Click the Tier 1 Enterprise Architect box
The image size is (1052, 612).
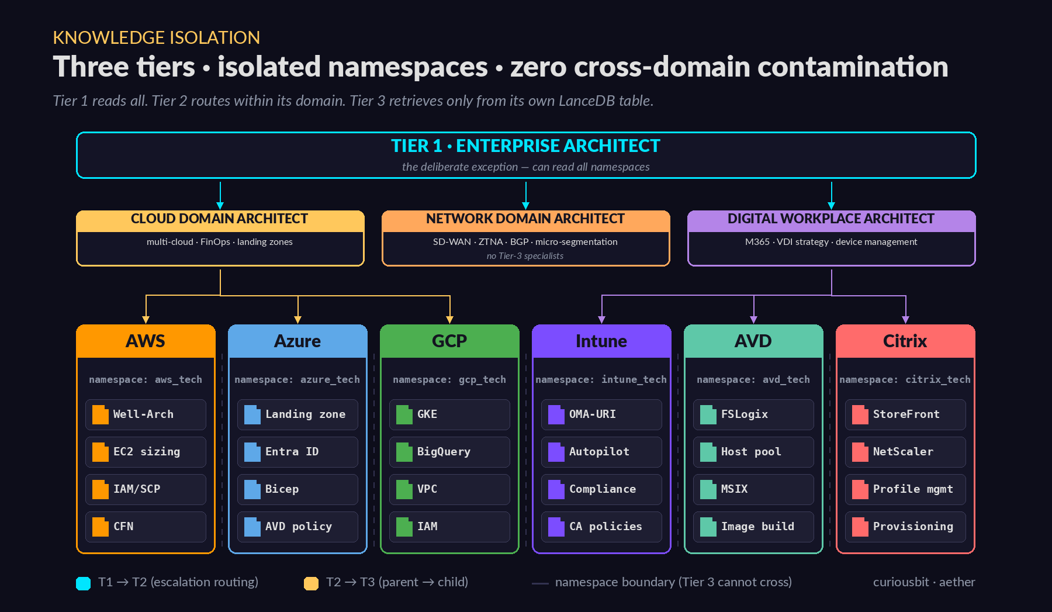click(x=526, y=155)
